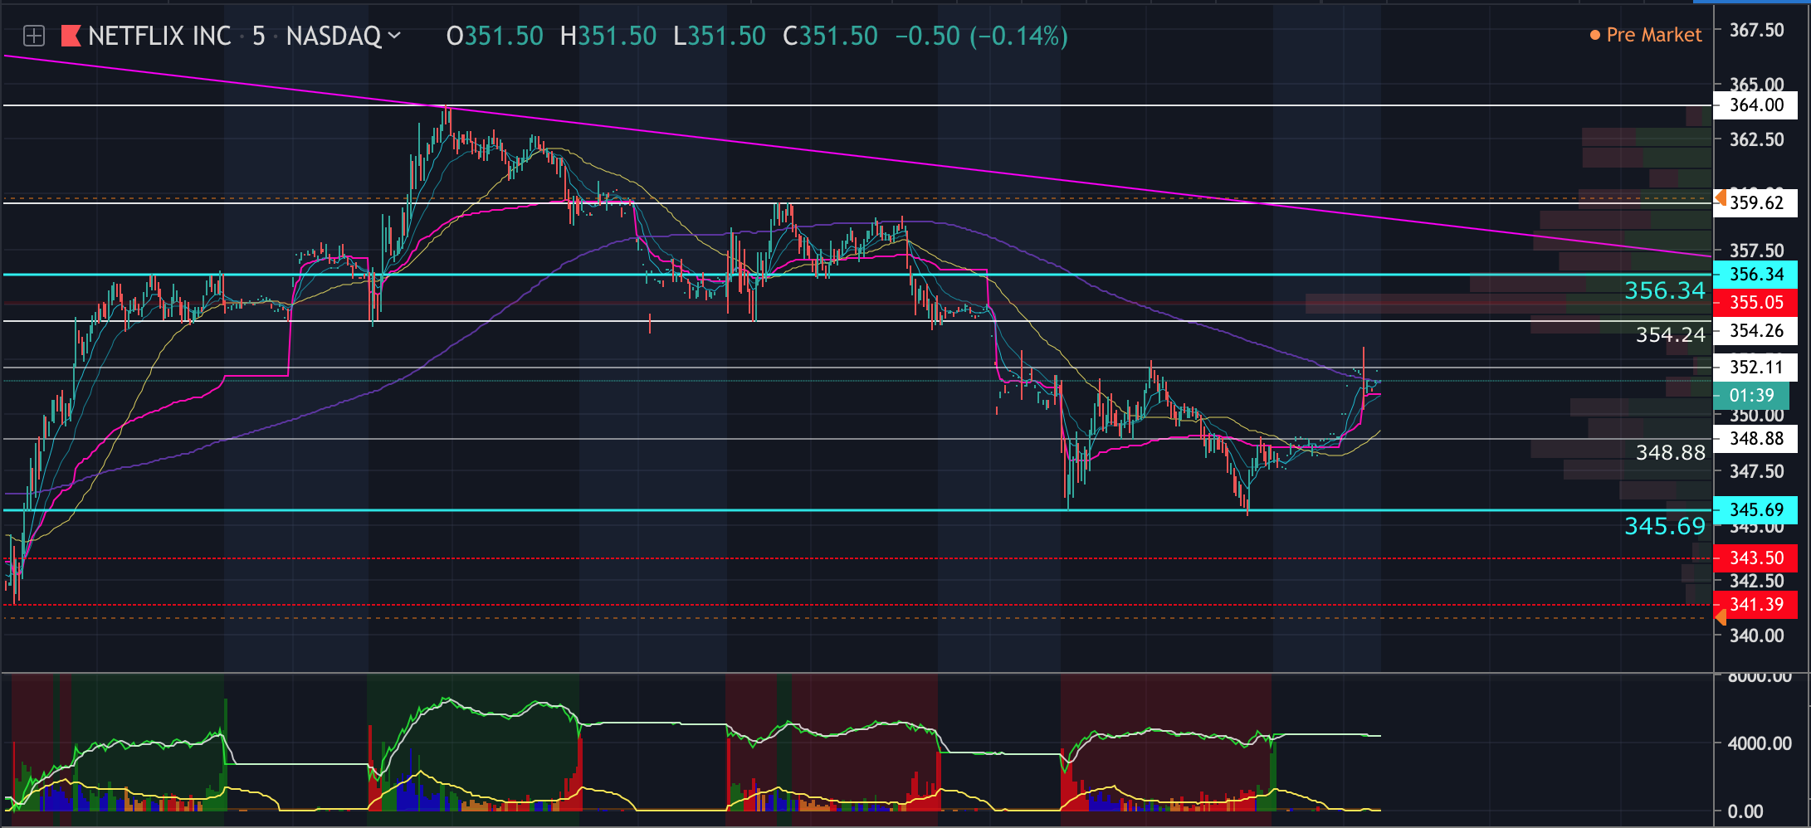The image size is (1811, 828).
Task: Select the L351.50 low value
Action: 720,36
